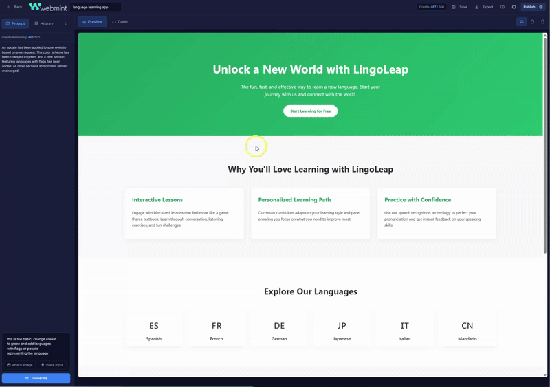This screenshot has height=387, width=550.
Task: Open the folder icon next to Export
Action: (x=503, y=7)
